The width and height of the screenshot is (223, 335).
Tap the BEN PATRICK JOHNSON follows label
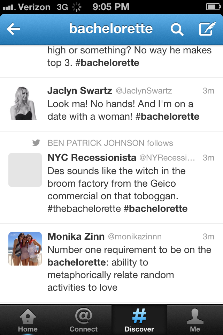pos(110,143)
